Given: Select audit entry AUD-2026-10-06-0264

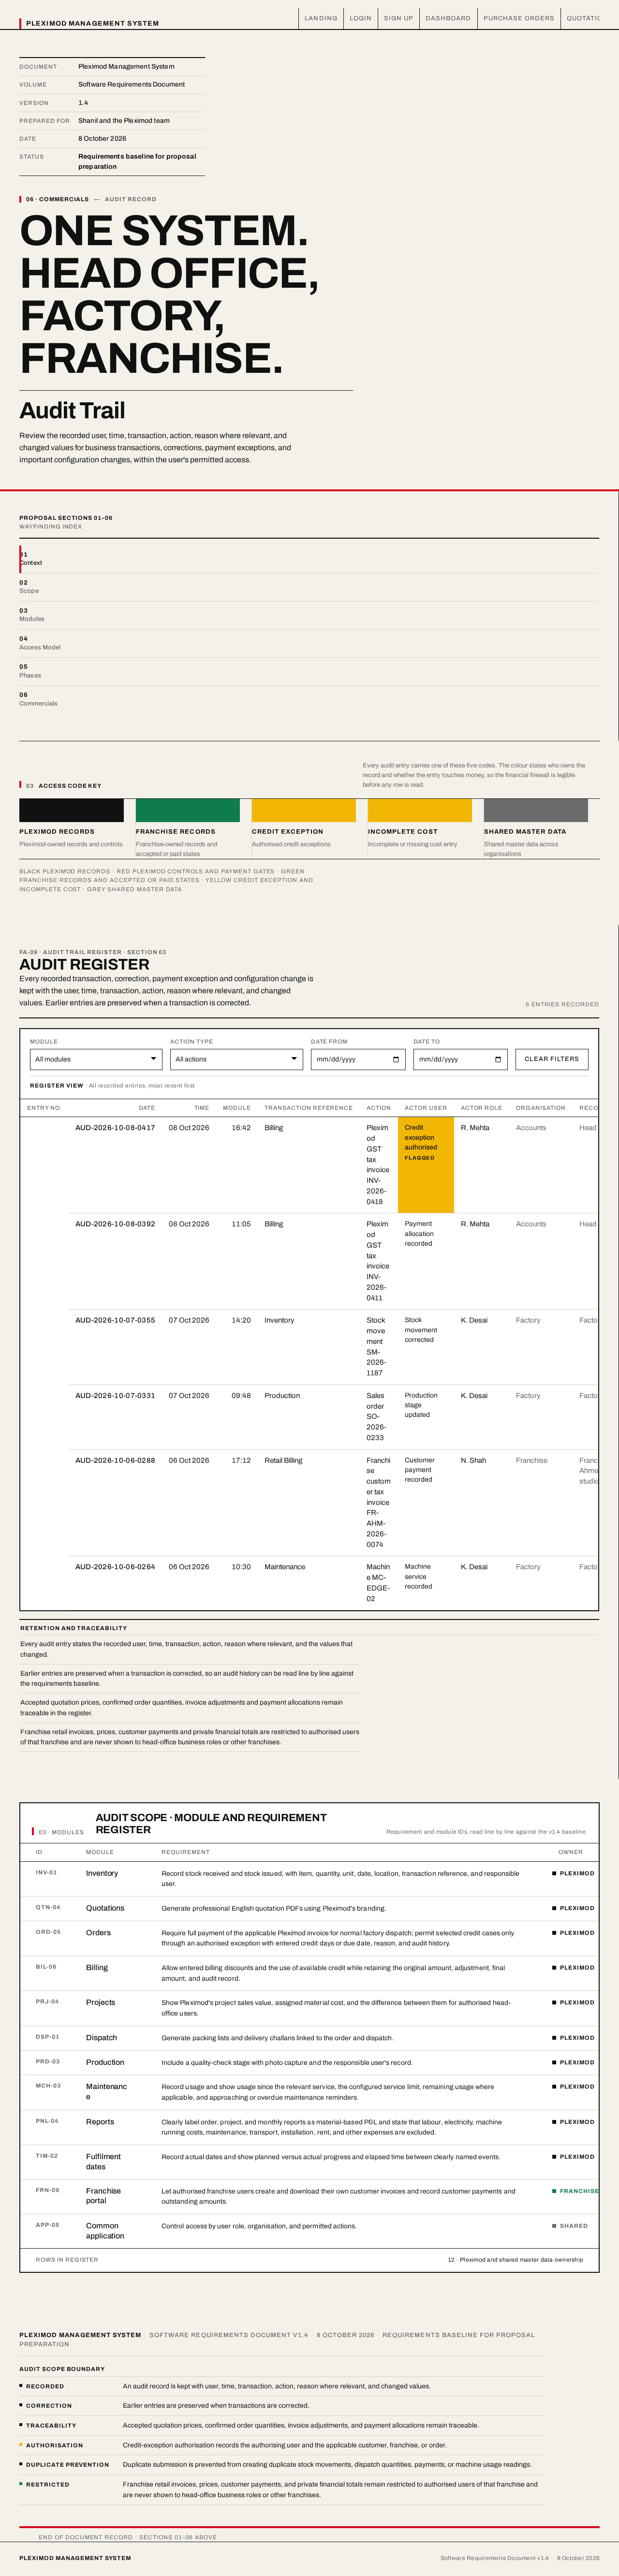Looking at the screenshot, I should click(x=115, y=1567).
